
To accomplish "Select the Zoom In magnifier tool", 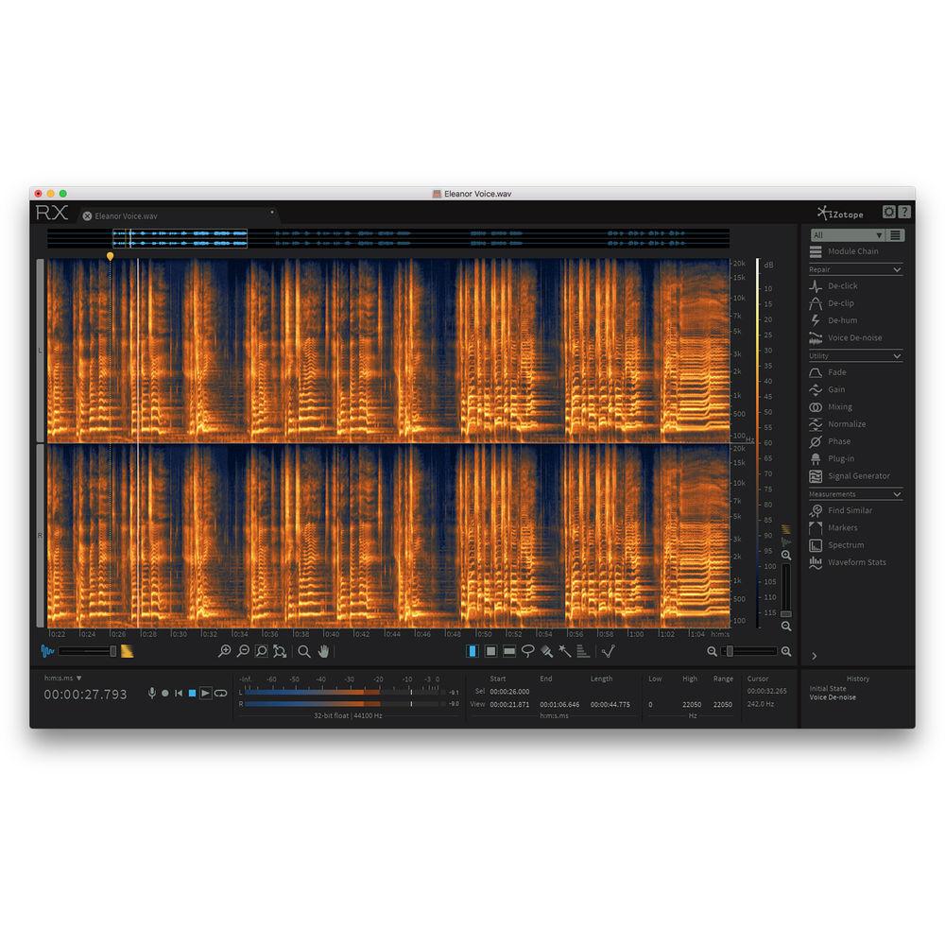I will click(226, 652).
